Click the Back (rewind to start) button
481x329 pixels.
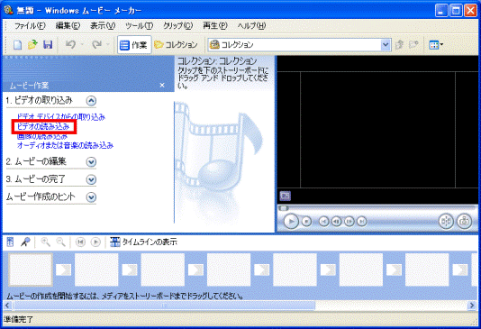[324, 221]
